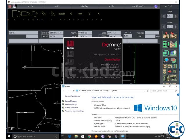The height and width of the screenshot is (139, 186).
Task: Select the red double-arrow tool in the palette
Action: coord(170,72)
